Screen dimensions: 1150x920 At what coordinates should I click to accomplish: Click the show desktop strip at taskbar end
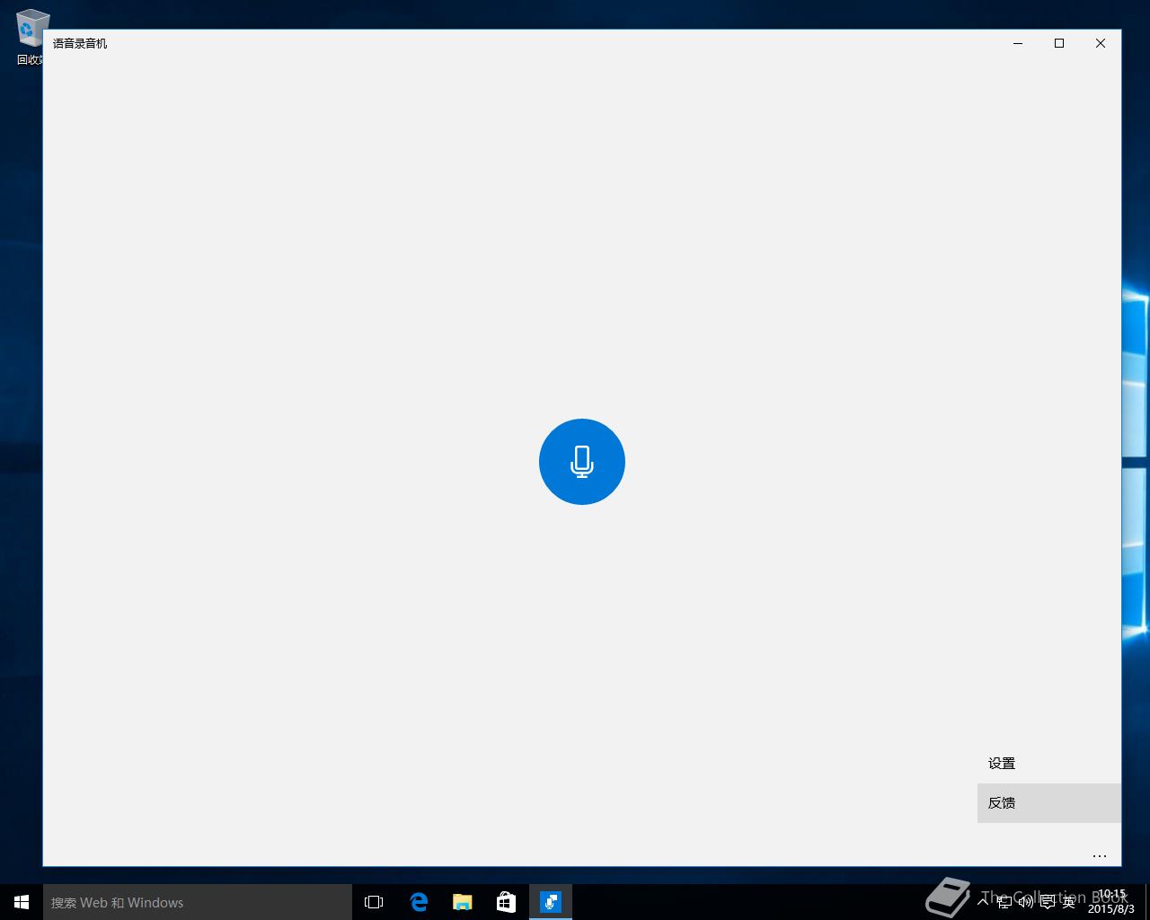(1147, 902)
